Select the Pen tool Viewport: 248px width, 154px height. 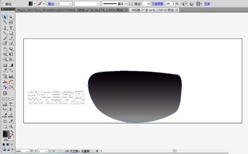pos(5,28)
